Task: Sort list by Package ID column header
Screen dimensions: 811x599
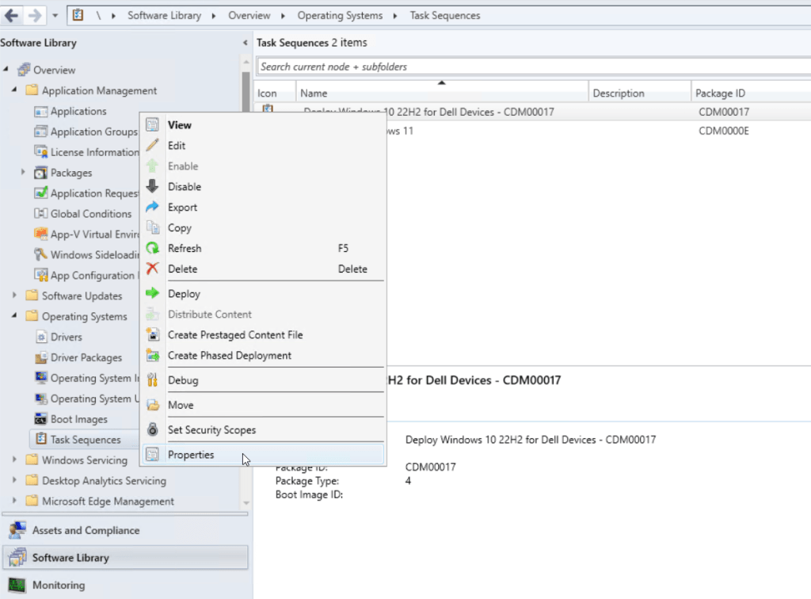Action: pos(720,93)
